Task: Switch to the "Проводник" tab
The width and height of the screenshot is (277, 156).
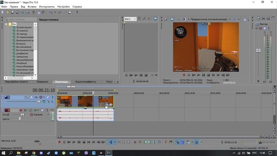Action: pos(42,82)
